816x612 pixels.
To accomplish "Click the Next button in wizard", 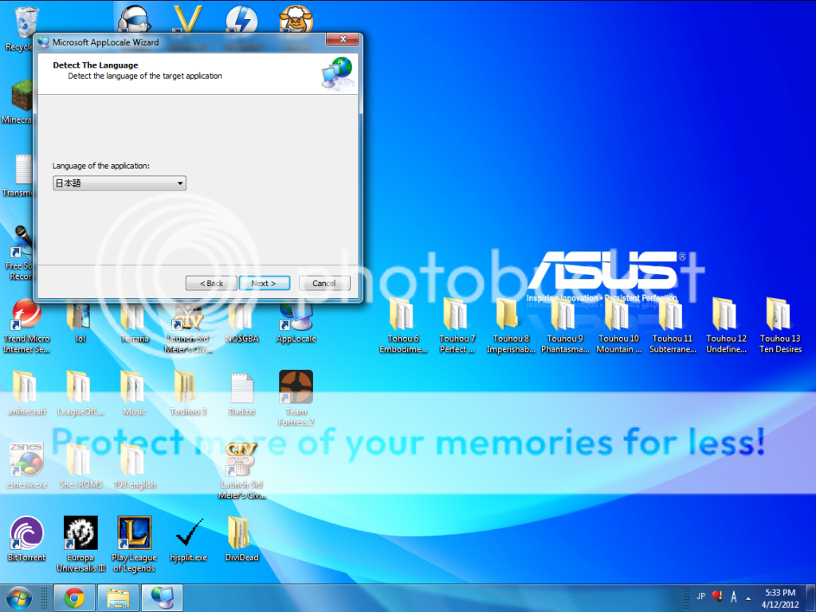I will 264,283.
